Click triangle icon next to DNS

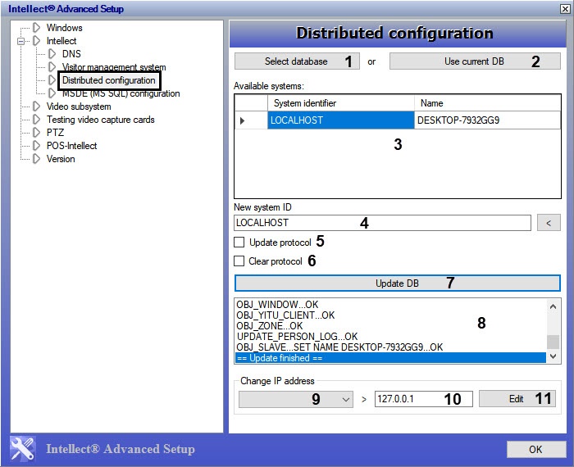pyautogui.click(x=52, y=54)
